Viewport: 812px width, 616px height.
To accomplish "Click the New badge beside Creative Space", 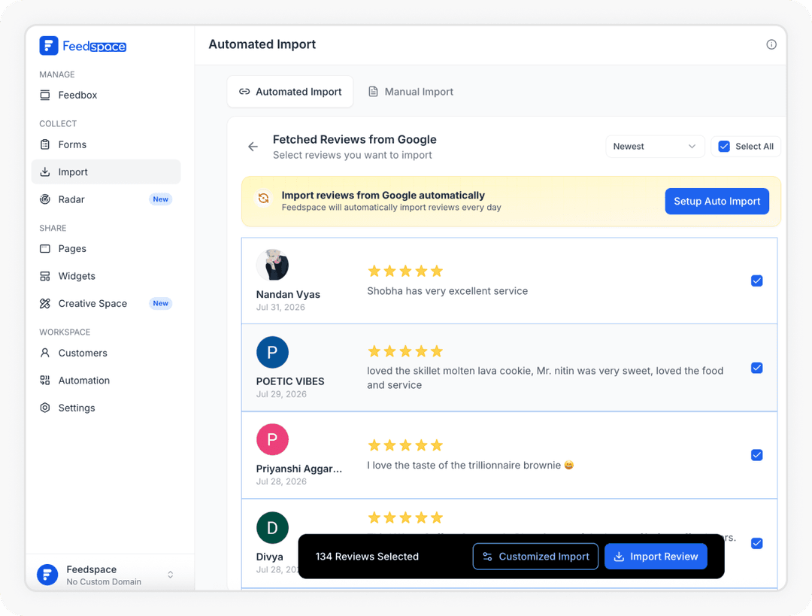I will (161, 304).
